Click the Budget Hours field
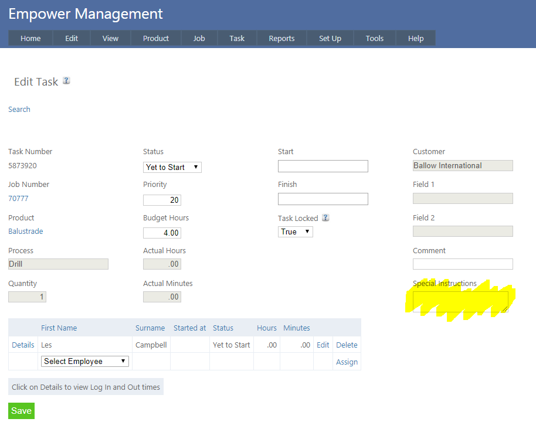This screenshot has width=536, height=439. coord(162,233)
